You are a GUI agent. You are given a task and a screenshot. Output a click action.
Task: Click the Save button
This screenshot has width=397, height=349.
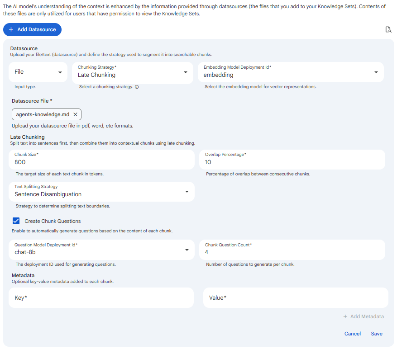point(377,334)
